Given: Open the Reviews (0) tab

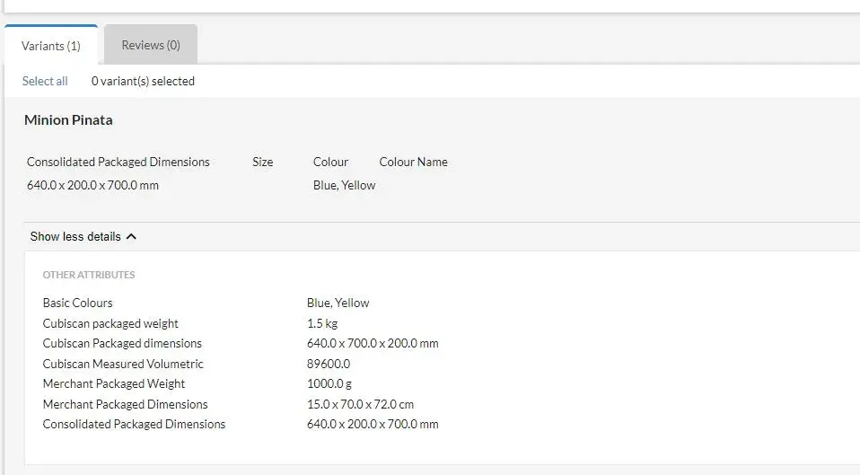Looking at the screenshot, I should point(151,45).
